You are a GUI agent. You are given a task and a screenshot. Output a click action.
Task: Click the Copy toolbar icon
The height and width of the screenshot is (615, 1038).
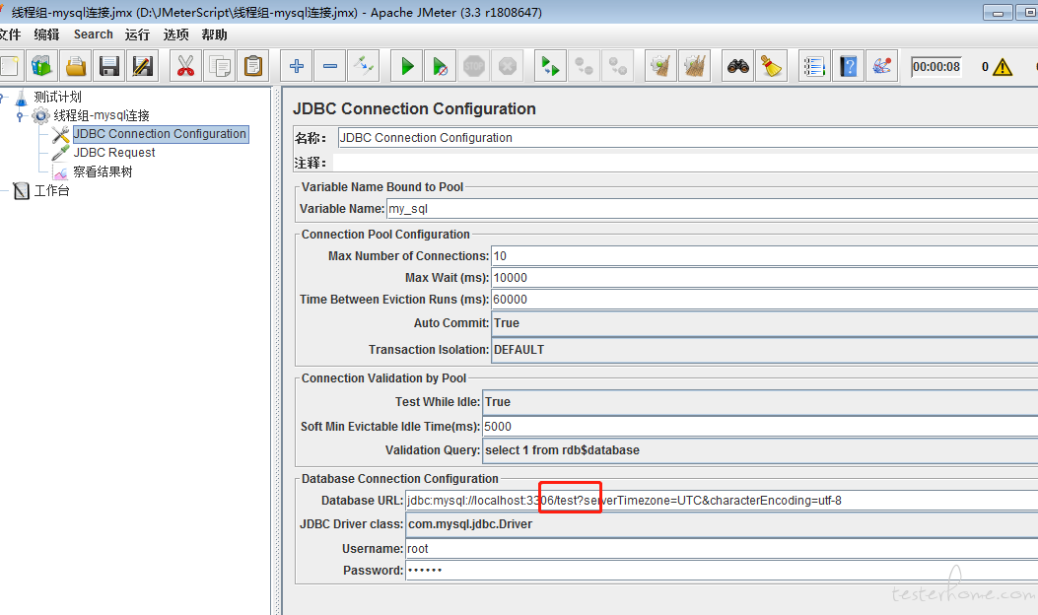tap(220, 66)
